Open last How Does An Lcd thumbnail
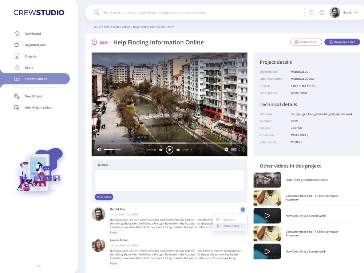The height and width of the screenshot is (273, 364). pyautogui.click(x=267, y=252)
